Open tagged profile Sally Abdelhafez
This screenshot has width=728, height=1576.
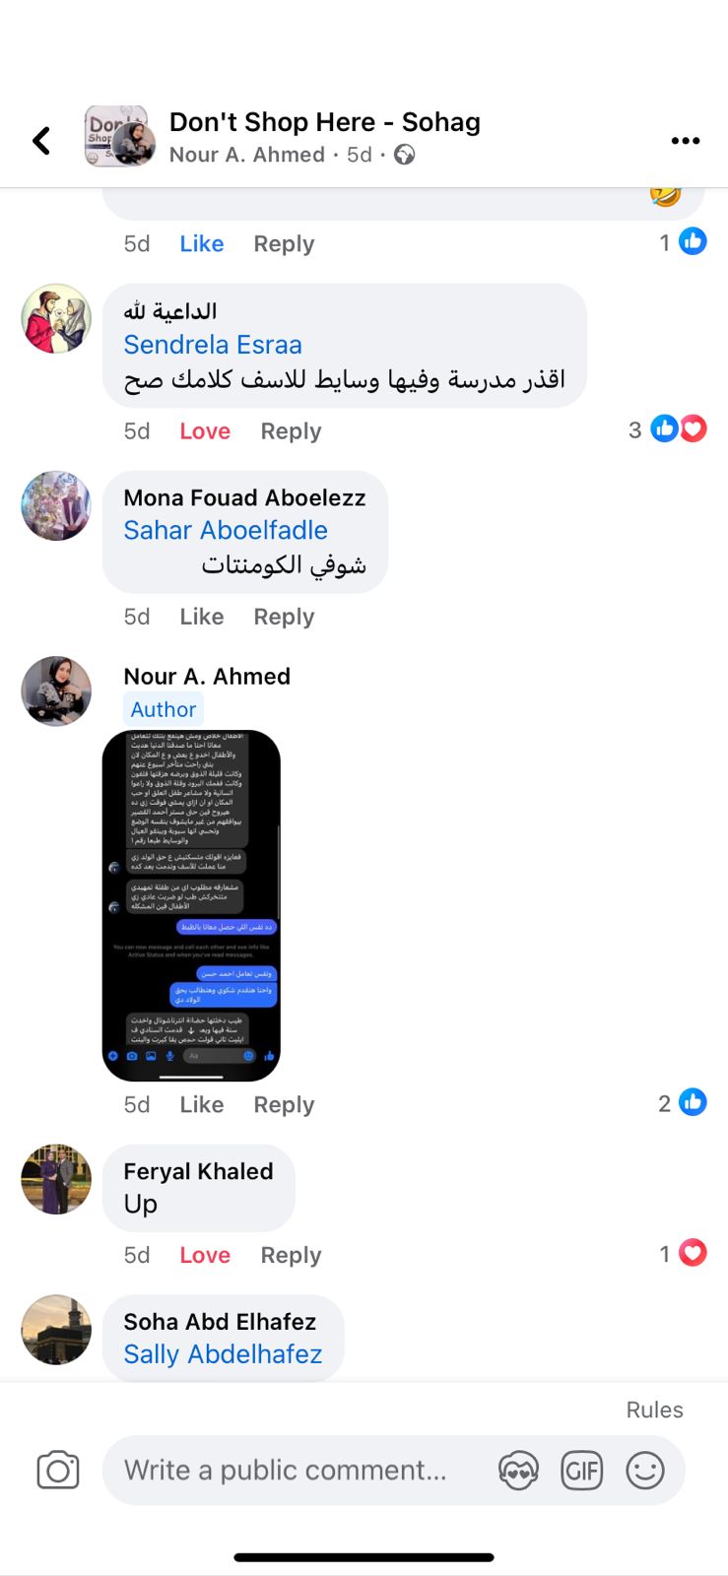tap(223, 1354)
